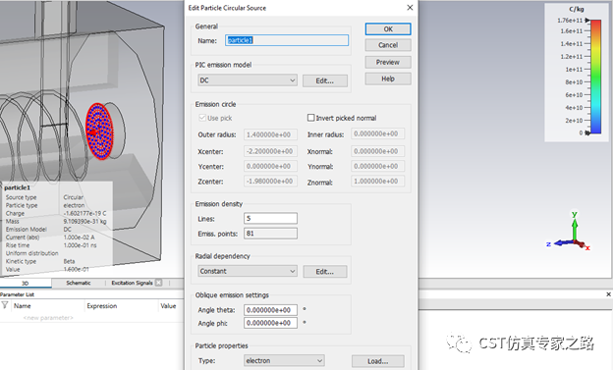This screenshot has width=613, height=370.
Task: Click the top arrow marker on color scale
Action: coord(587,21)
